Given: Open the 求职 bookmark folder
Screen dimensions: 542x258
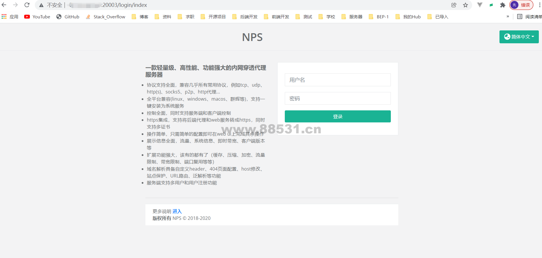Looking at the screenshot, I should (x=186, y=17).
